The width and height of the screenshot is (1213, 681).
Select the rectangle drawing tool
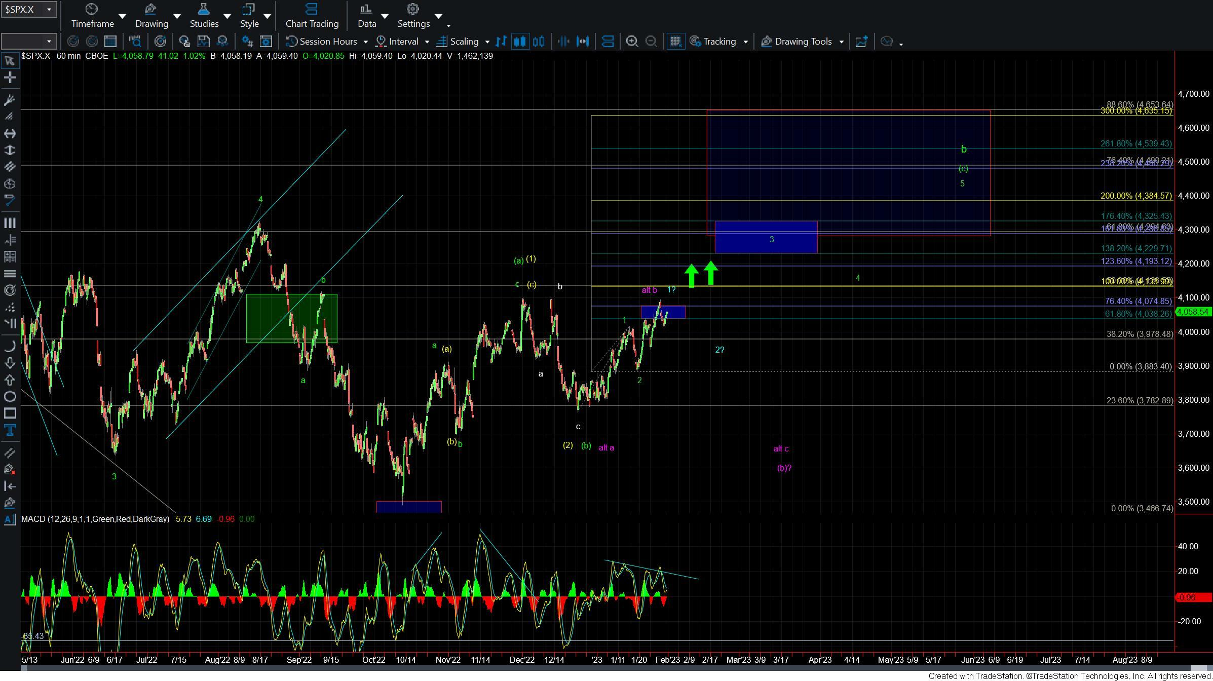[10, 413]
